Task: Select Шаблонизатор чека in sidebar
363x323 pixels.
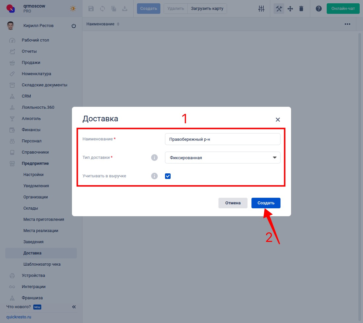Action: pyautogui.click(x=42, y=264)
